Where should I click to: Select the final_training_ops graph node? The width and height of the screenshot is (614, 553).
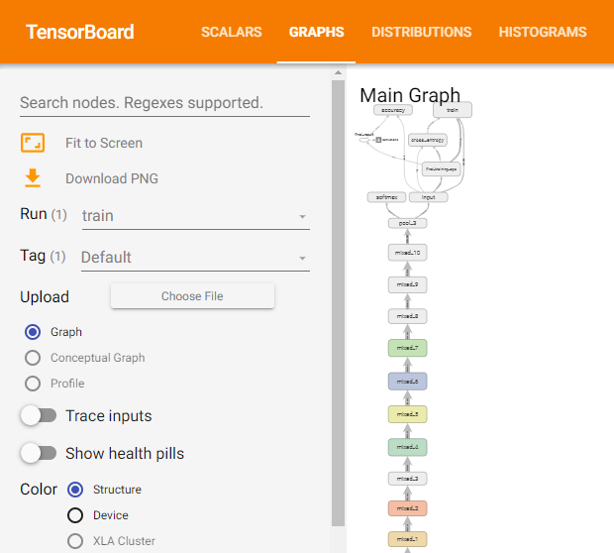click(x=441, y=169)
